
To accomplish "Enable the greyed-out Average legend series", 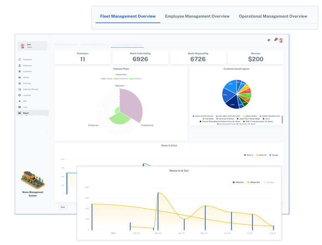I will [269, 182].
